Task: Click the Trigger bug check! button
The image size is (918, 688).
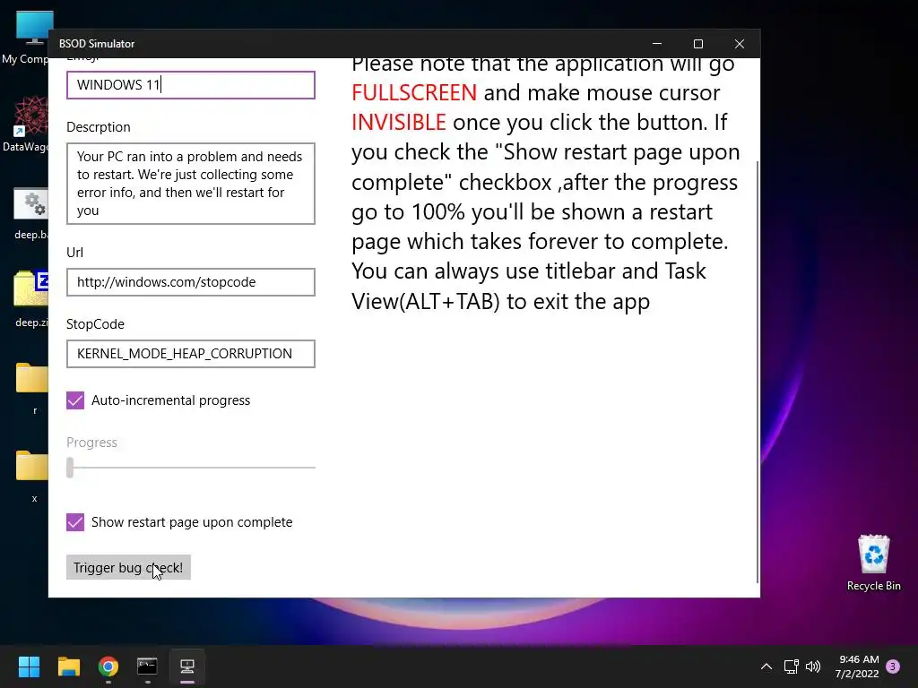Action: (128, 567)
